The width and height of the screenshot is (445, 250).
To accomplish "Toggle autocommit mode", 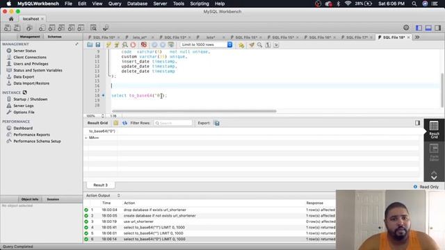I will coord(171,44).
